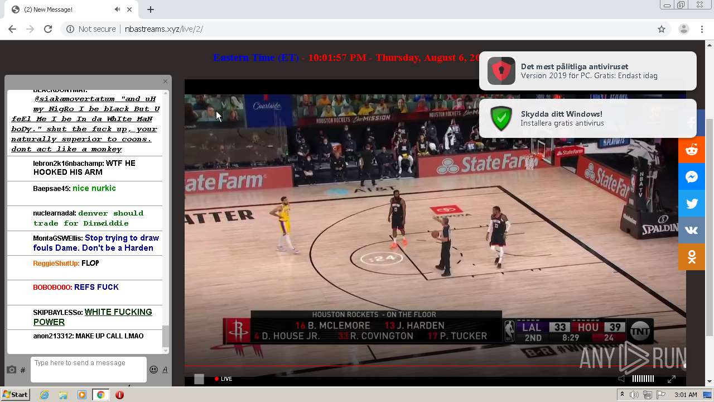Screen dimensions: 714x402
Task: Share stream on VK
Action: tap(692, 231)
